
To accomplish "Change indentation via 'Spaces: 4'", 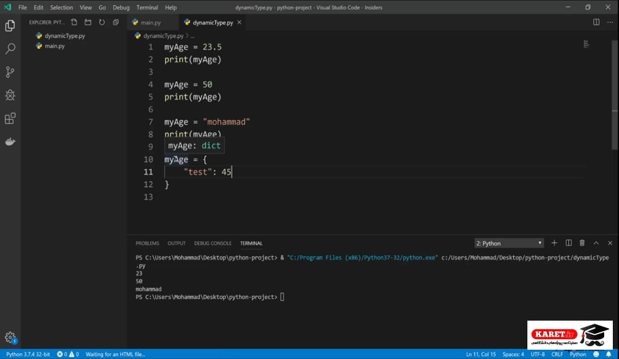I will click(x=513, y=354).
